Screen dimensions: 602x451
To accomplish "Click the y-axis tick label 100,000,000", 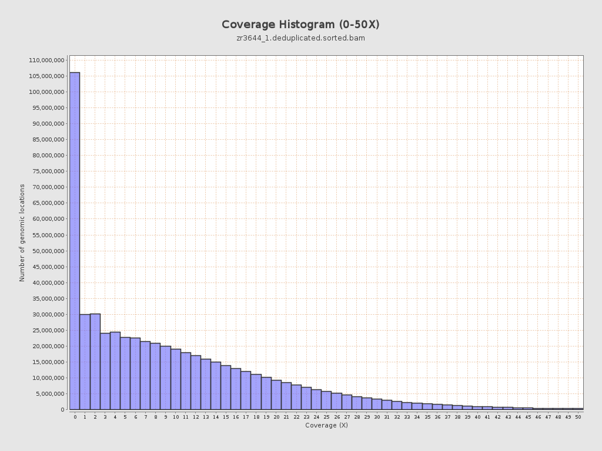I will pos(46,92).
